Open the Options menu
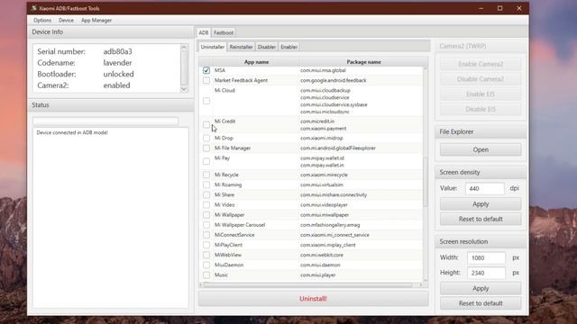The width and height of the screenshot is (577, 324). 42,20
